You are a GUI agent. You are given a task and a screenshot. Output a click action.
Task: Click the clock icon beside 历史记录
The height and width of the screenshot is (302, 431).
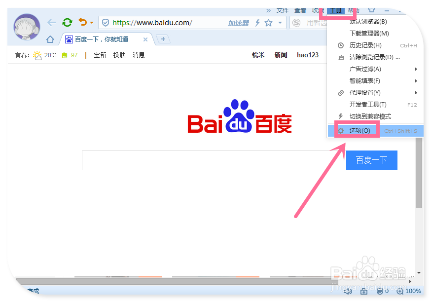[x=341, y=45]
